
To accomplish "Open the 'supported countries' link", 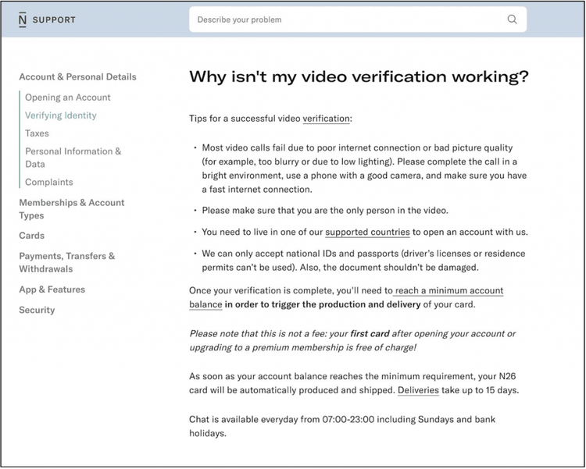I will click(x=367, y=233).
